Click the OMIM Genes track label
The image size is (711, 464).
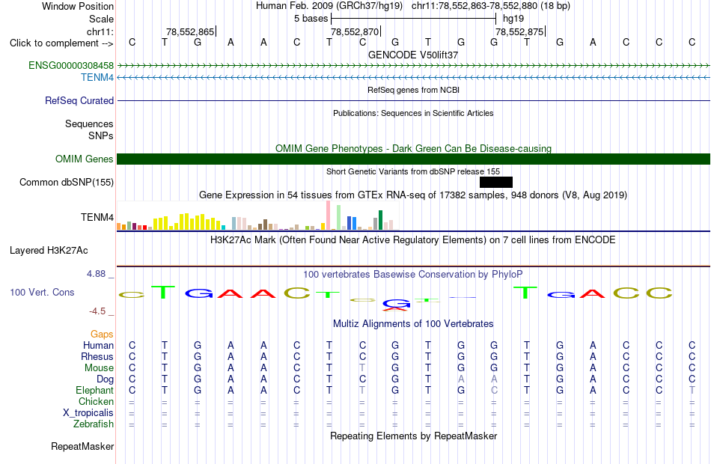85,159
